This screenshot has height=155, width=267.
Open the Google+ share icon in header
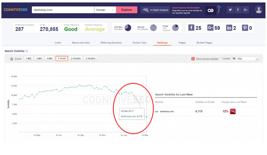246,10
